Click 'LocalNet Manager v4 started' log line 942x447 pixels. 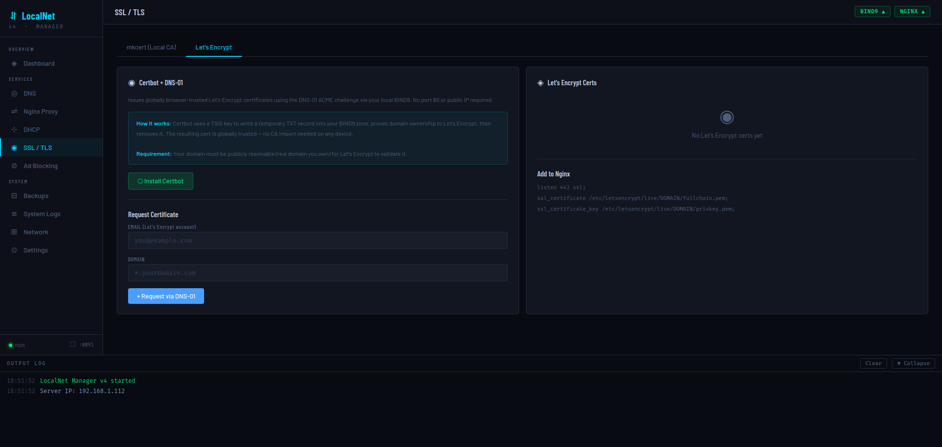88,381
